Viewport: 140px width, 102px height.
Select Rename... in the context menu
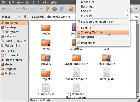(103, 7)
